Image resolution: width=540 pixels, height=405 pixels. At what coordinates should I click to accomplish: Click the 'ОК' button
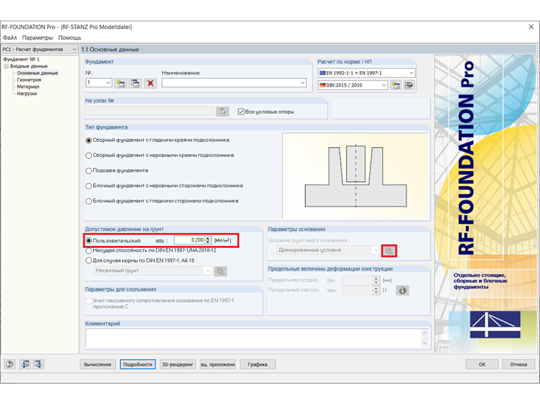pyautogui.click(x=482, y=364)
